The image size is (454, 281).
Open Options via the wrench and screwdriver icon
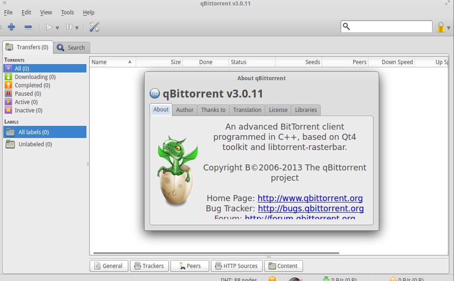[94, 27]
